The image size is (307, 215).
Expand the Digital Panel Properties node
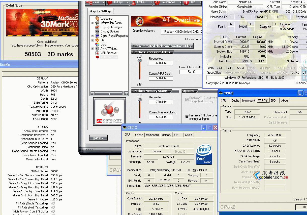click(93, 36)
